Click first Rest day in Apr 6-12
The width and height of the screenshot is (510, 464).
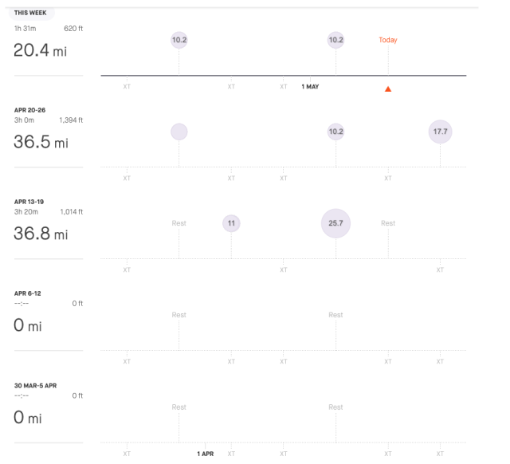(x=178, y=315)
